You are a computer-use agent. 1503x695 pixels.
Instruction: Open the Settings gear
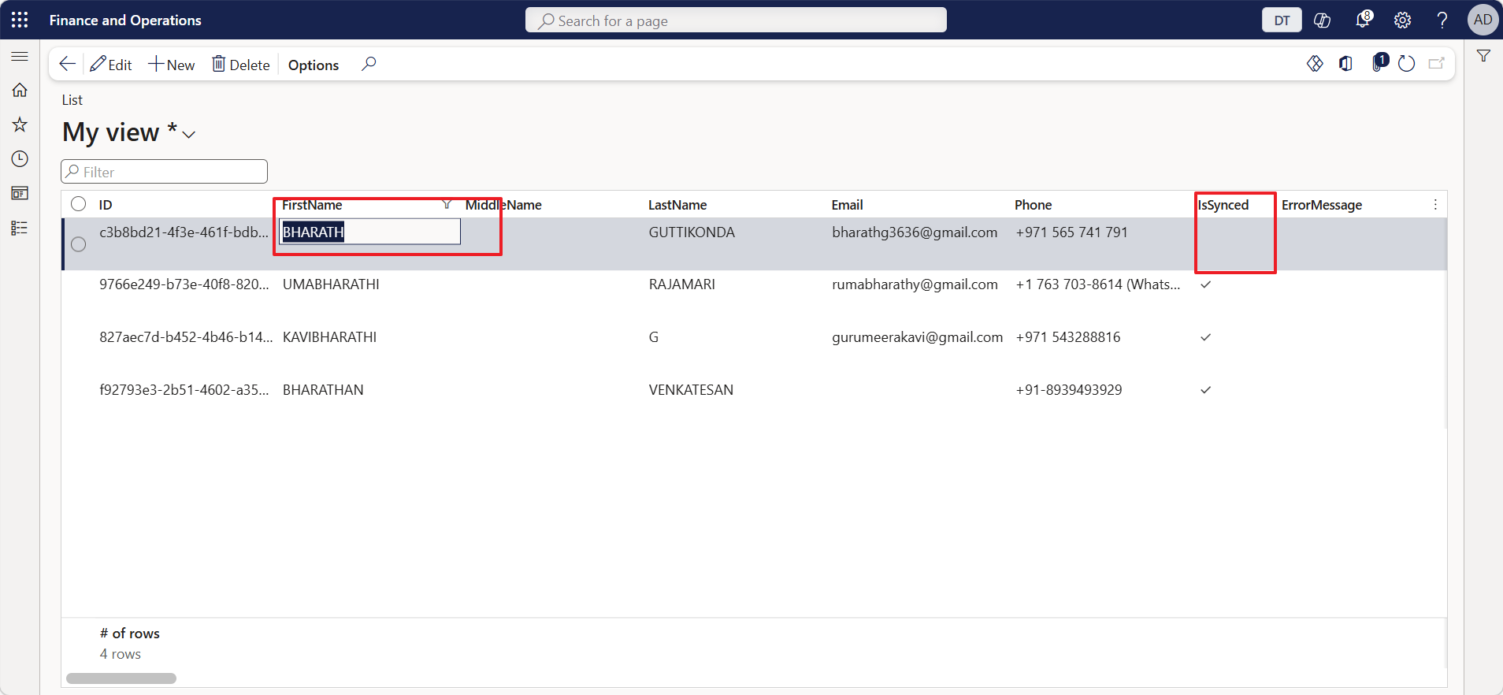pos(1402,20)
